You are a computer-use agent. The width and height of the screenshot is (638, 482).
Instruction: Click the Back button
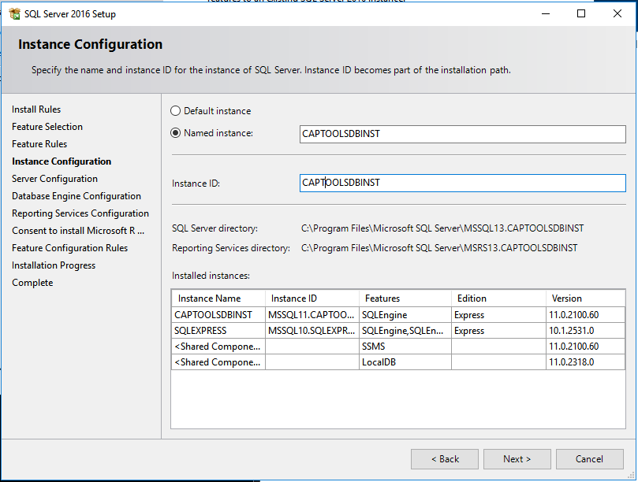point(444,458)
